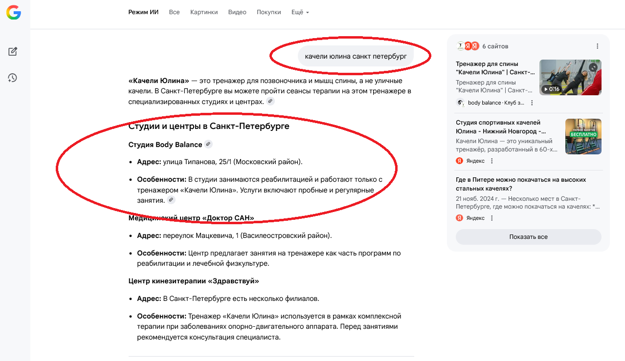Click the source link icon after the intro paragraph
625x361 pixels.
pos(270,101)
